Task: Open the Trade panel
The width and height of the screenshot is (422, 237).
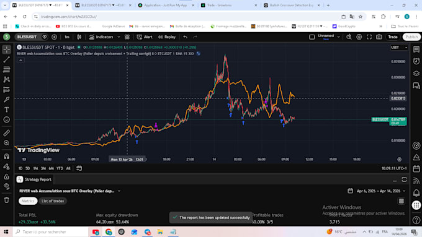Action: click(393, 37)
